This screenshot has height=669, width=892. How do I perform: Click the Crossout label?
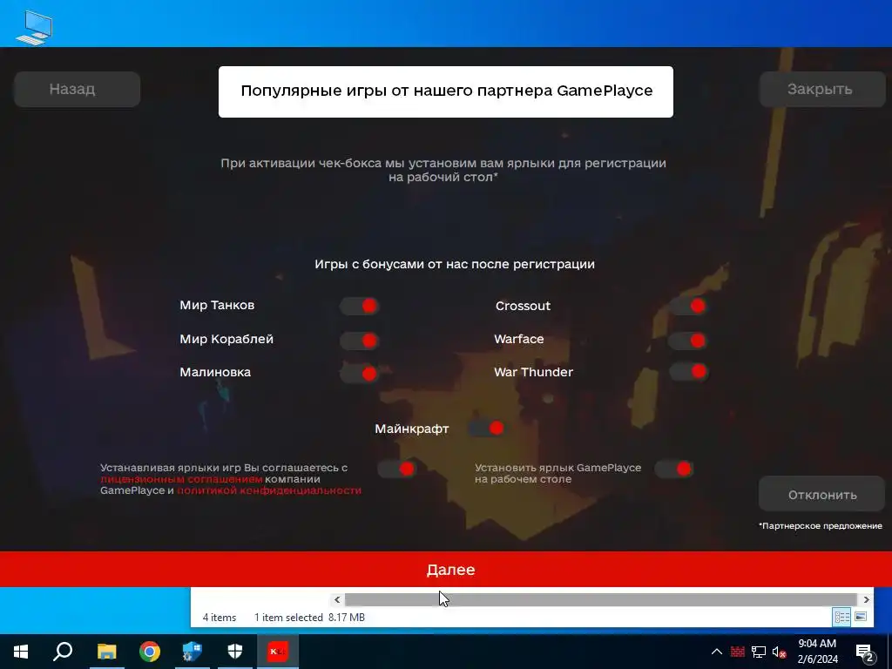pos(523,306)
